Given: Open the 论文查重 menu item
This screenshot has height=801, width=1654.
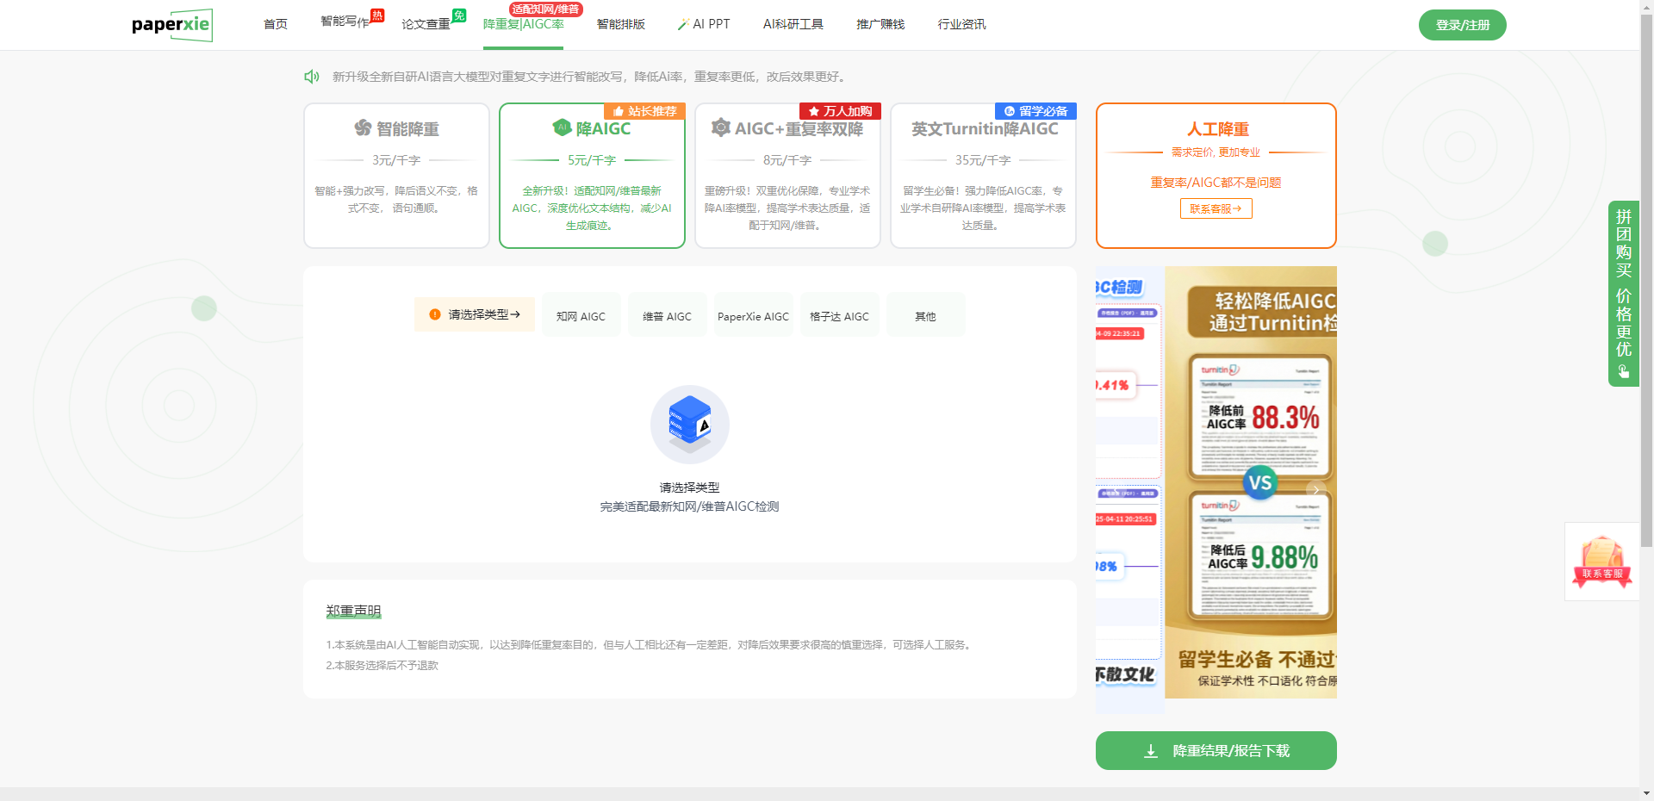Looking at the screenshot, I should tap(426, 24).
